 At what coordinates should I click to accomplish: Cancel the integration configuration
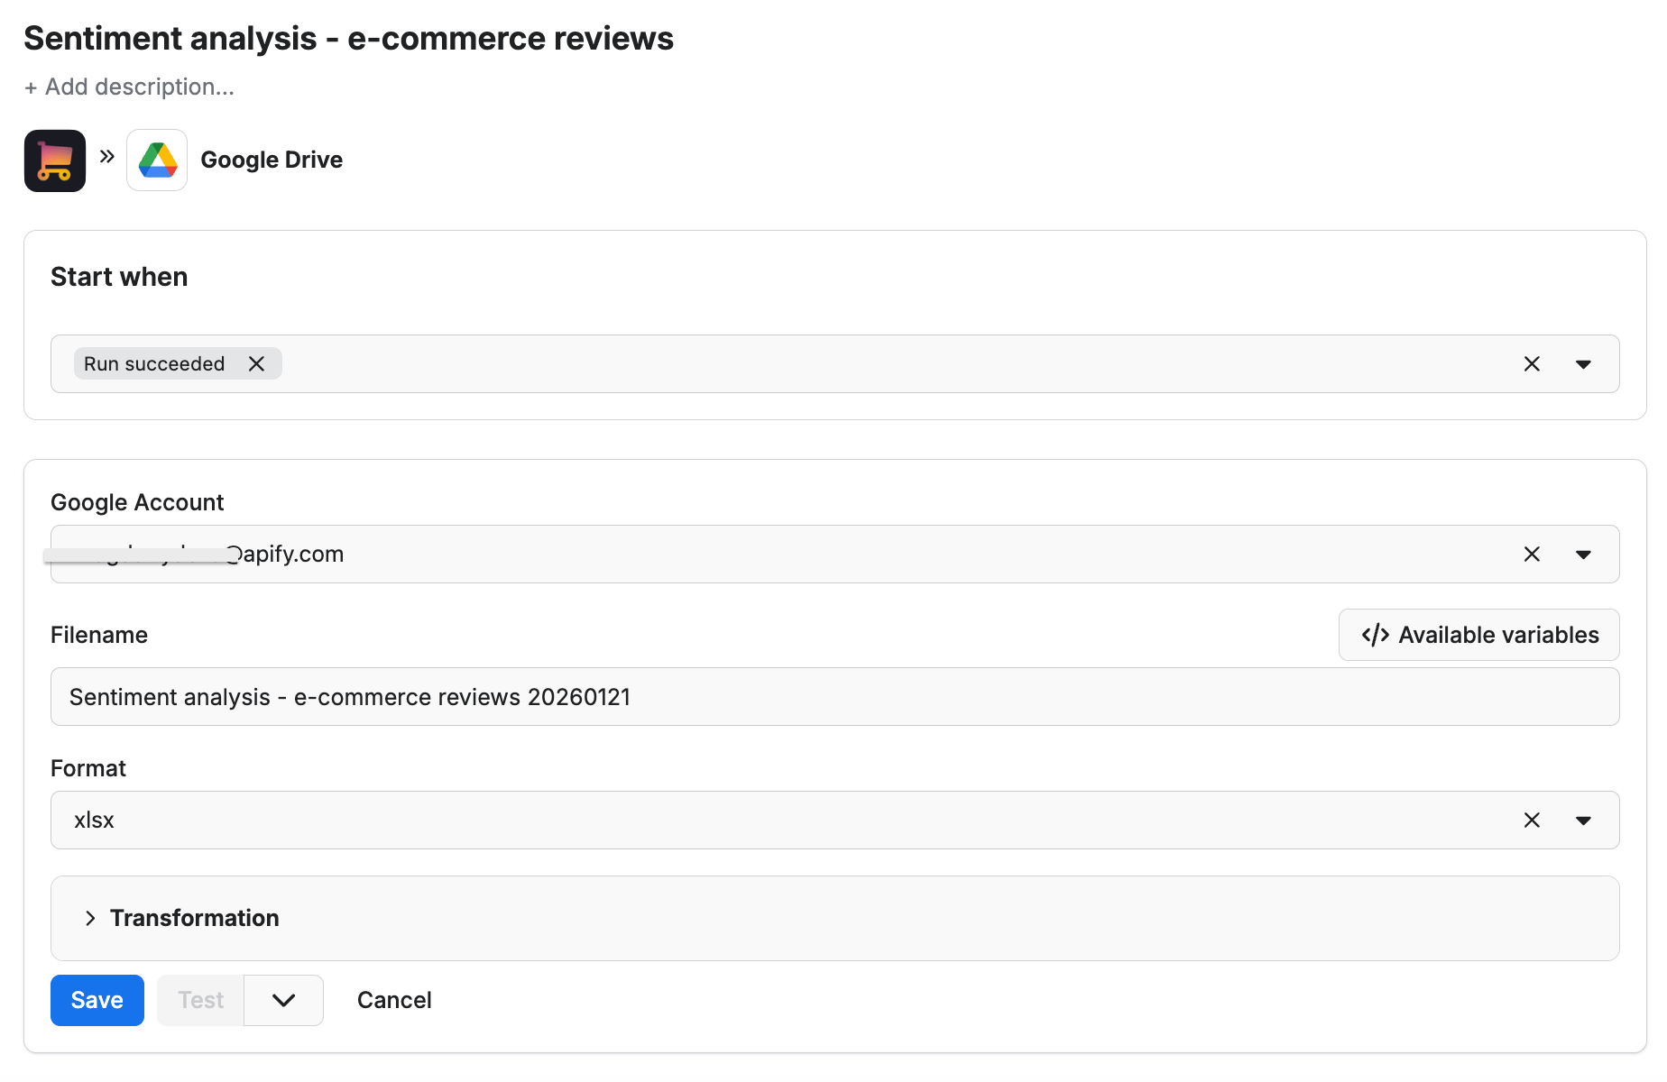[x=393, y=1000]
